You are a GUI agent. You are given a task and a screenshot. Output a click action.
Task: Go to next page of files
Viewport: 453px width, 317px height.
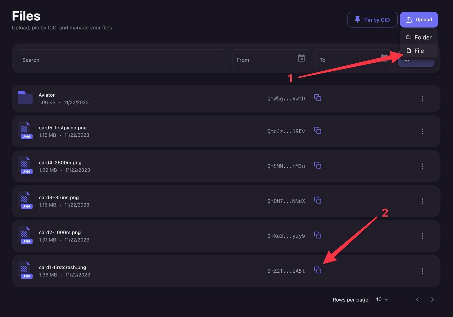[x=432, y=300]
